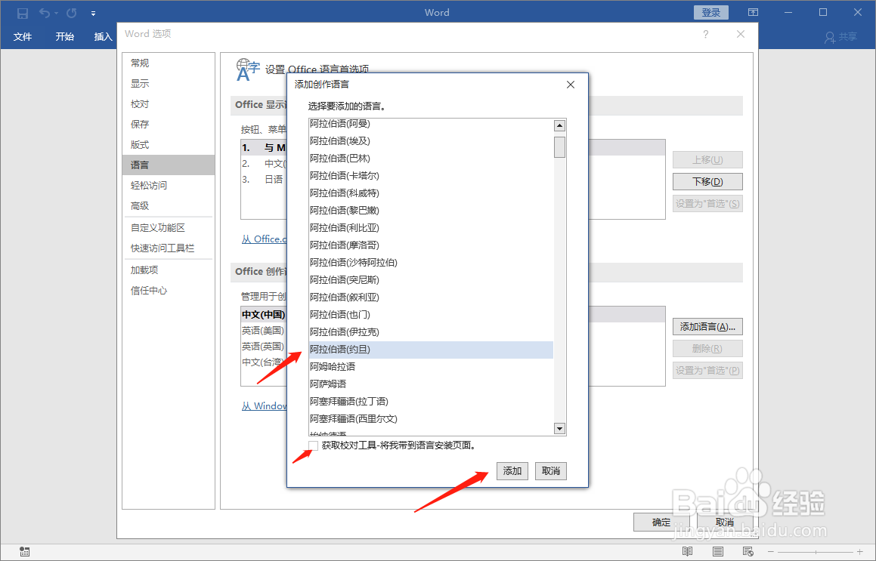Screen dimensions: 876x561
Task: Click the macro recording icon in status bar
Action: tap(24, 551)
